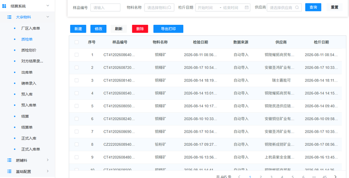Click the search icon in 供应商 field

[x=297, y=7]
